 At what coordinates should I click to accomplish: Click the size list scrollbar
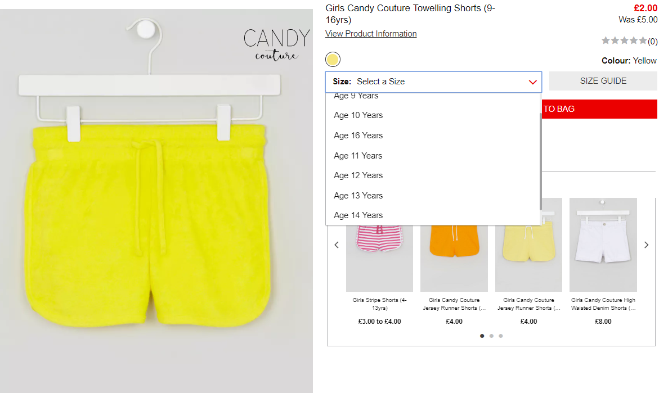541,162
